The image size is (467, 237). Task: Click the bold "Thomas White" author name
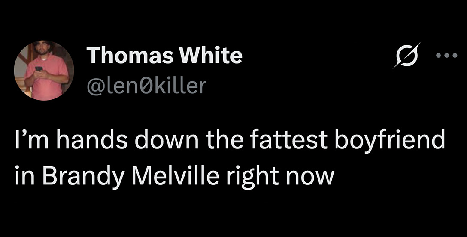[164, 56]
